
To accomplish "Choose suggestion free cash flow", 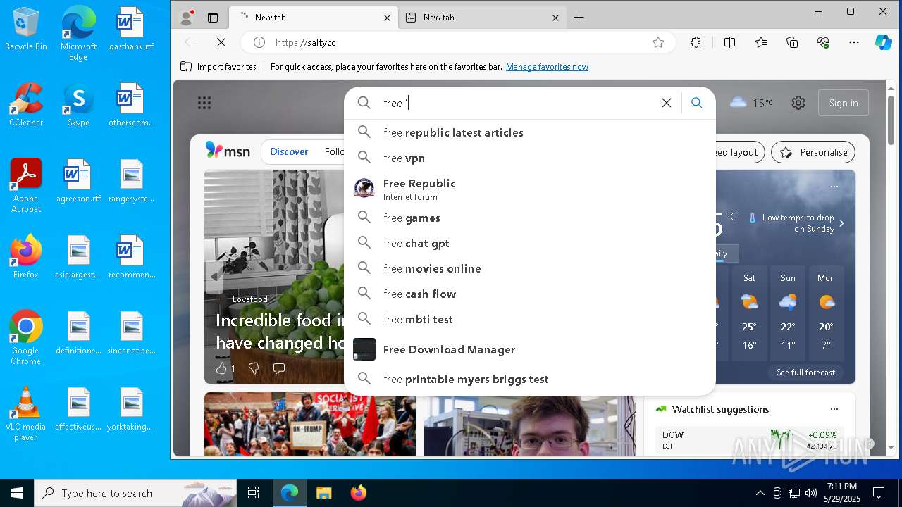I will pos(530,294).
